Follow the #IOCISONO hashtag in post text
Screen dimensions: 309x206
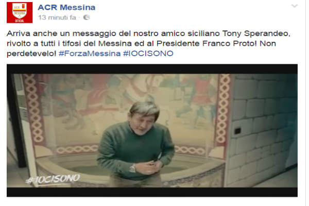pyautogui.click(x=148, y=54)
